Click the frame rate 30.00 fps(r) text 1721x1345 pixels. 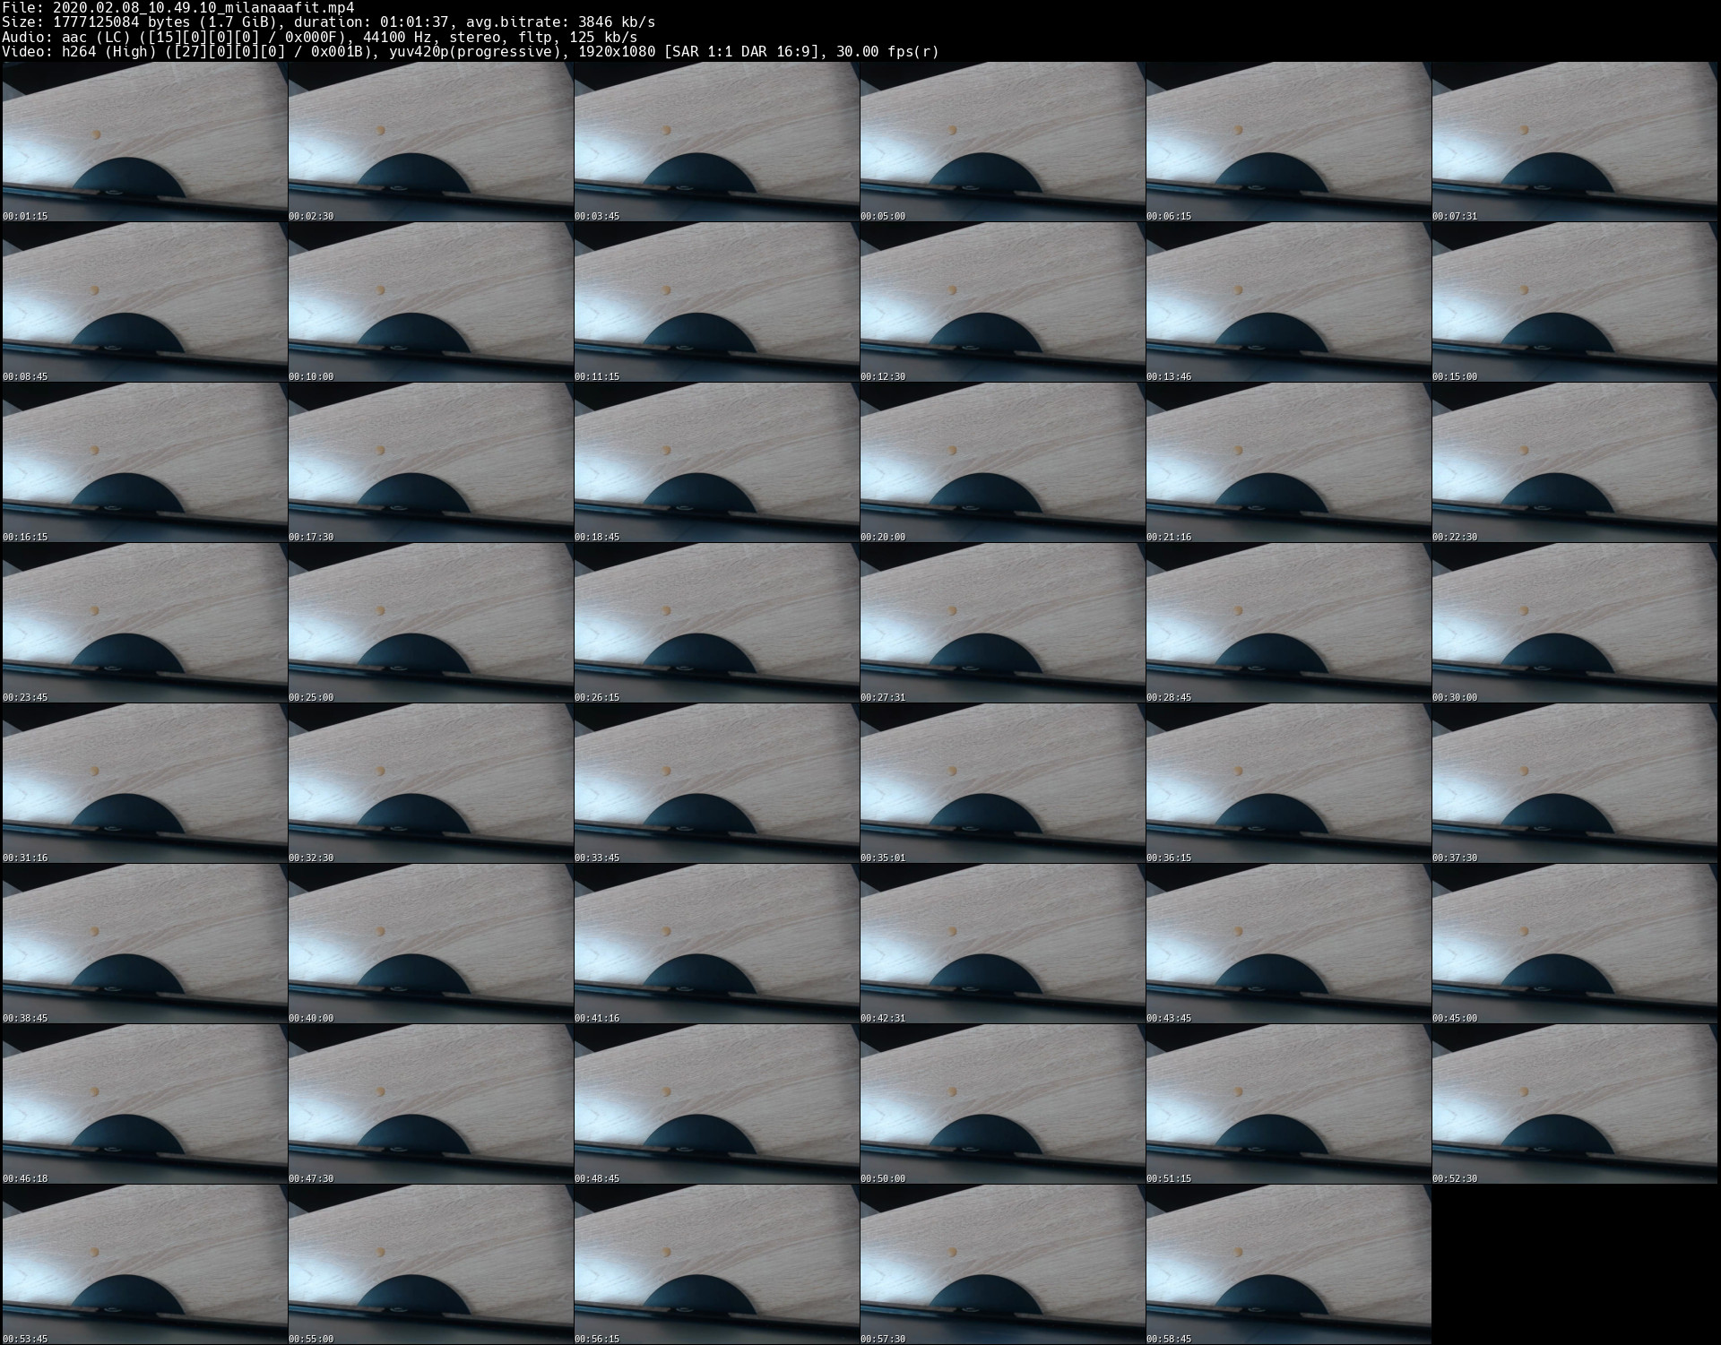(887, 51)
